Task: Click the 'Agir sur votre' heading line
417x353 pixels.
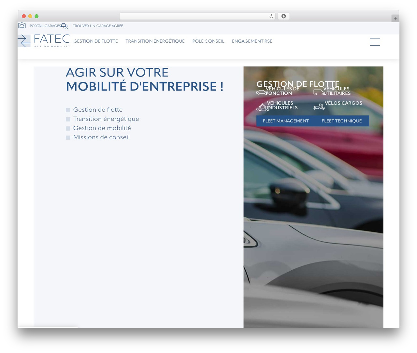Action: [x=117, y=72]
